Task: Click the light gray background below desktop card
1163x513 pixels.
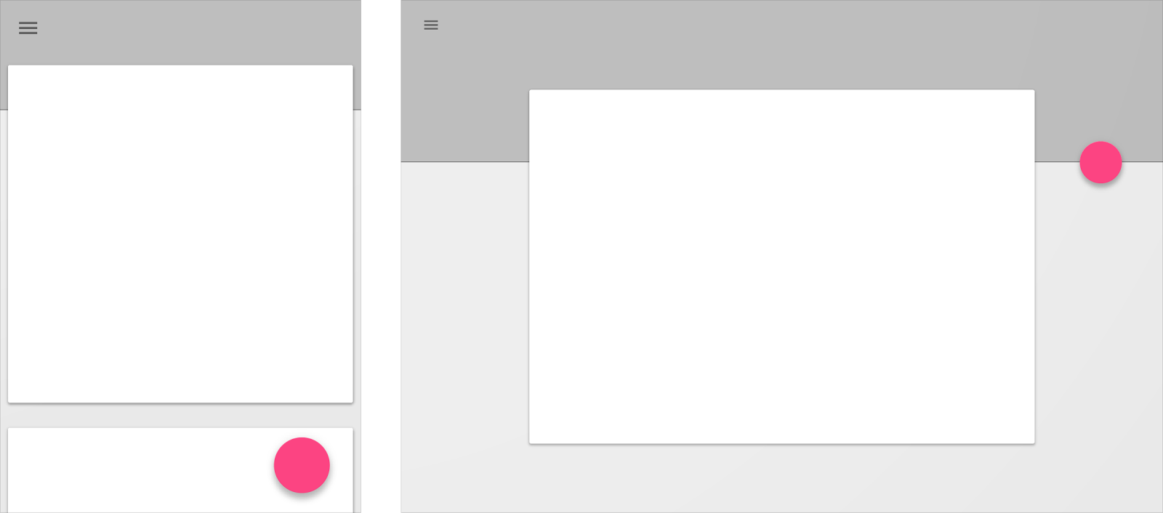Action: [781, 478]
